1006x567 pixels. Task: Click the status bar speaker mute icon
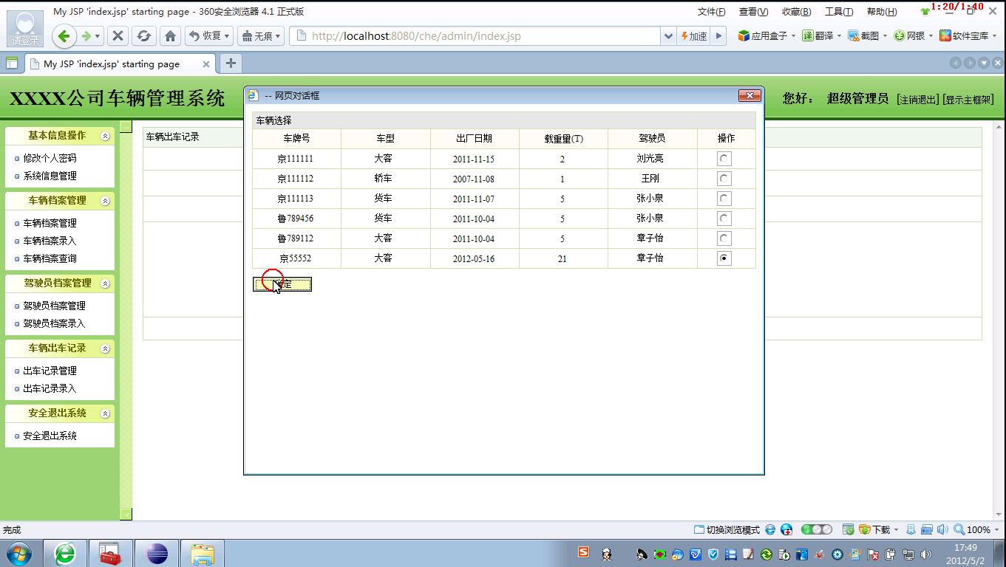[x=942, y=529]
